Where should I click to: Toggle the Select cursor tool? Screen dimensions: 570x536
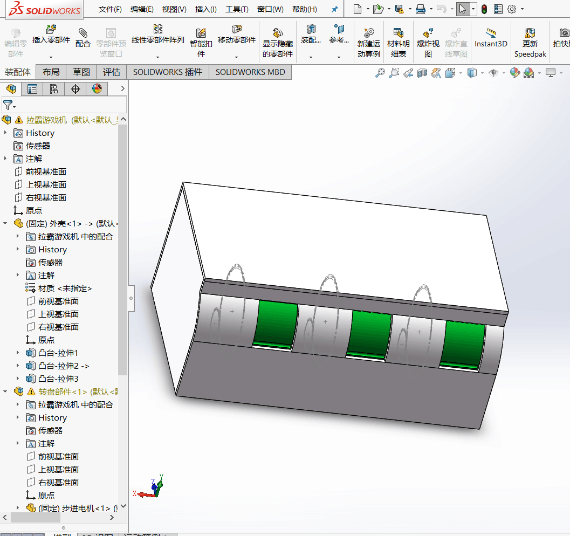[462, 9]
